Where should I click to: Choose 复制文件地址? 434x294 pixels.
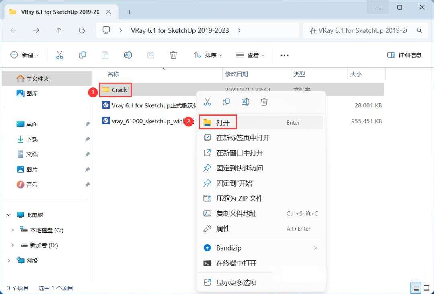(261, 214)
